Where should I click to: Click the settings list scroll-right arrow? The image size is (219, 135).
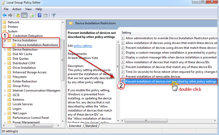point(215,121)
